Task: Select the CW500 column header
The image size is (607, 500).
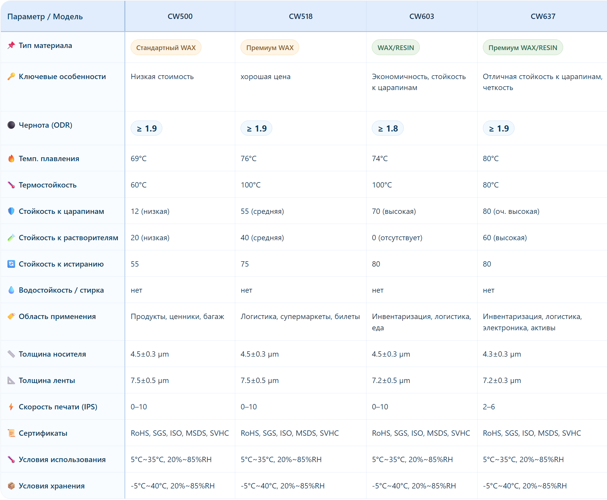Action: (x=180, y=16)
